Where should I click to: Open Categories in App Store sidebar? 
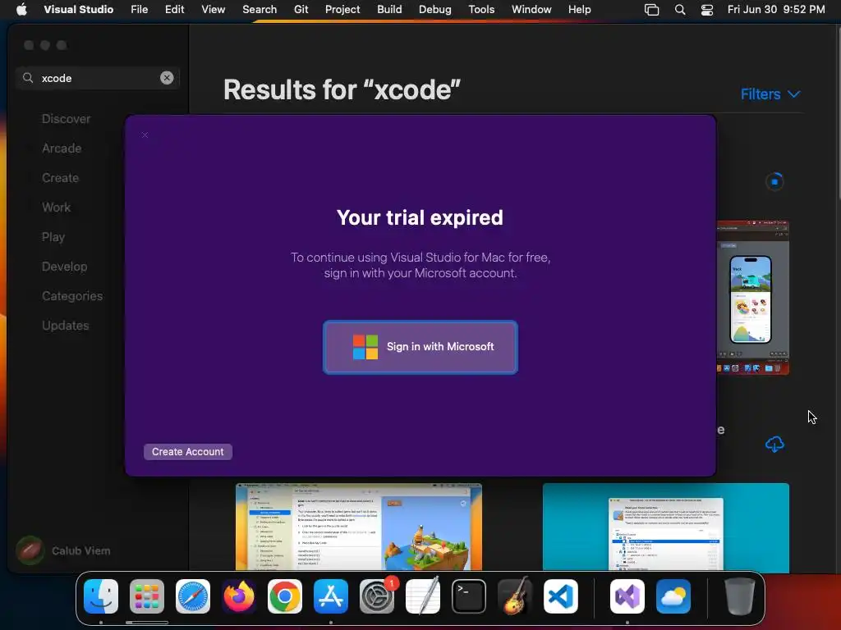[72, 295]
